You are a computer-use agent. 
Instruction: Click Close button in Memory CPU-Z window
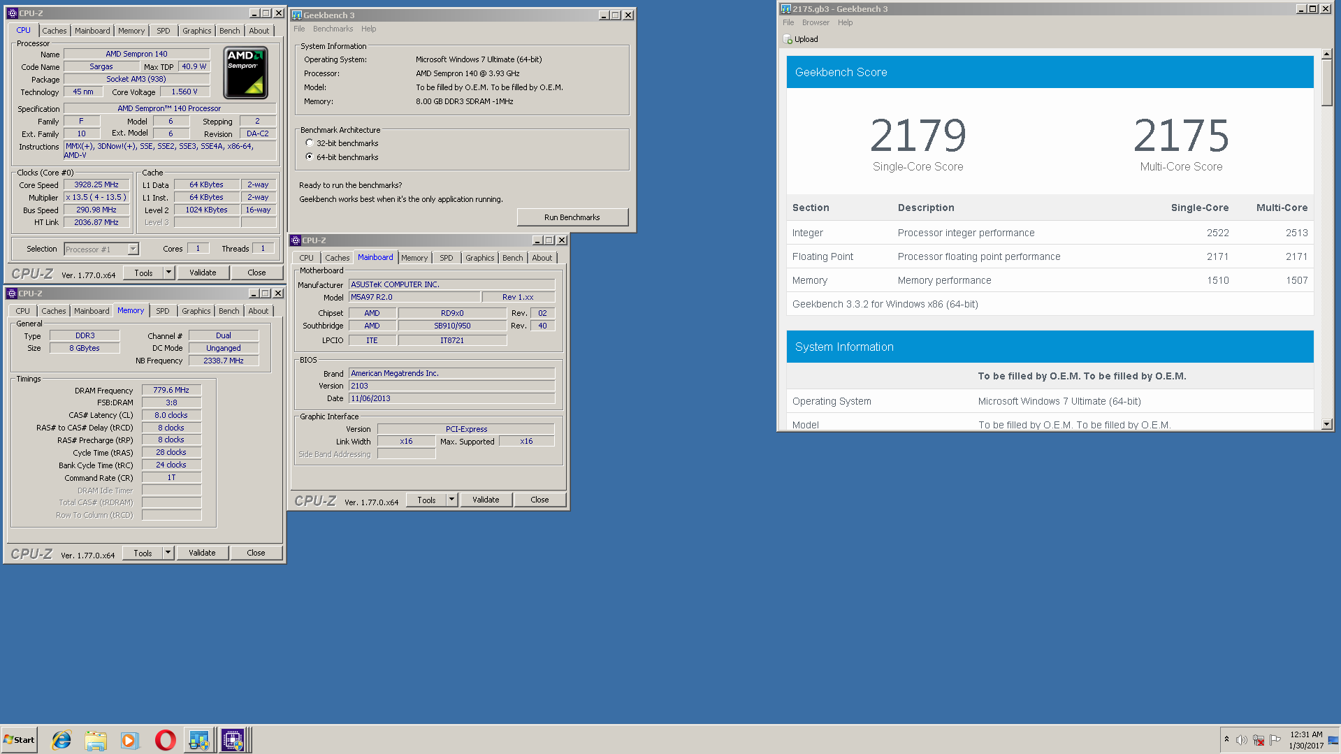coord(256,553)
